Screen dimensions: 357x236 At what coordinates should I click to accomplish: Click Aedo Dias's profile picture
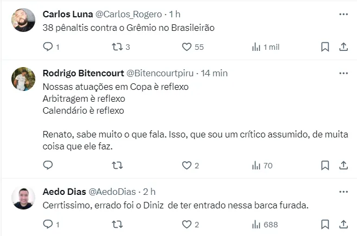click(23, 198)
